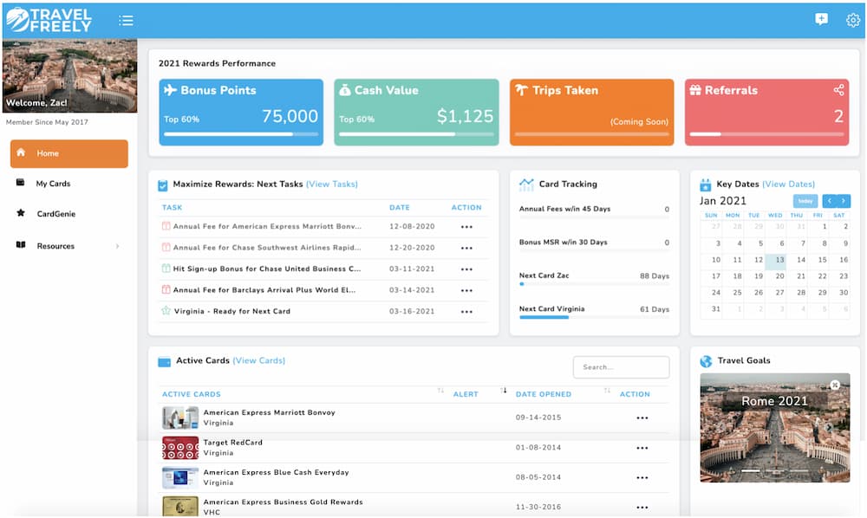Click the gift icon on Referrals
The width and height of the screenshot is (867, 518).
(695, 90)
